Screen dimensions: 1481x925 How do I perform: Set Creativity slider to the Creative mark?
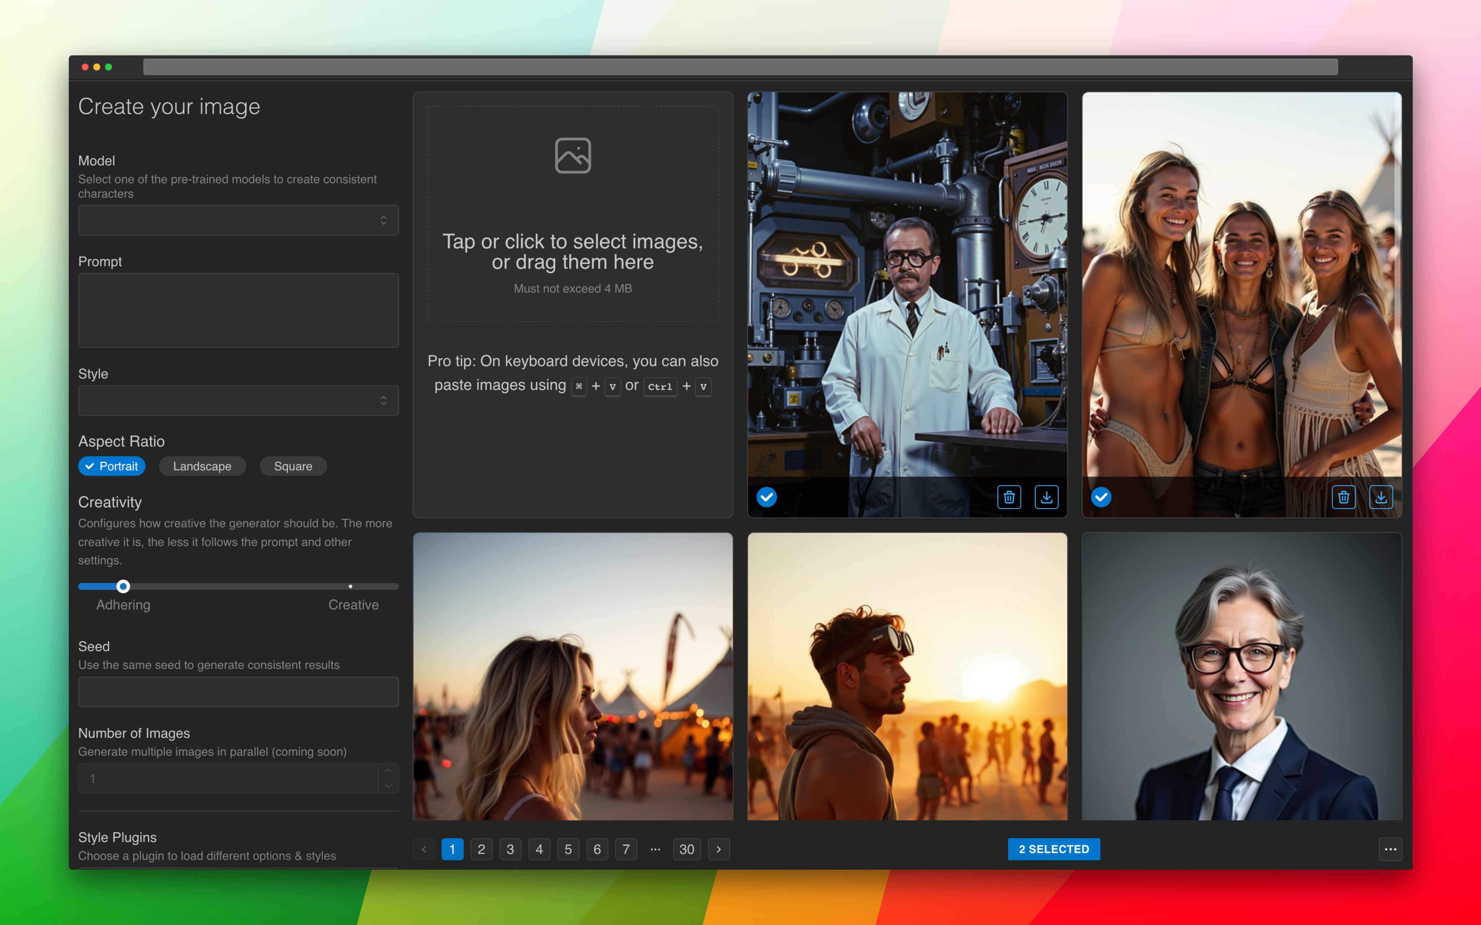350,586
